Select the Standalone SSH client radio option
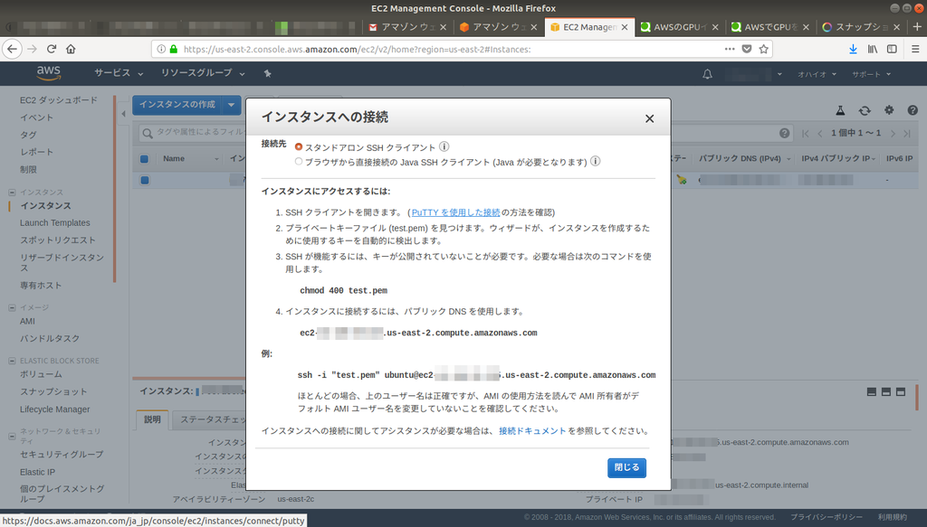 coord(299,146)
